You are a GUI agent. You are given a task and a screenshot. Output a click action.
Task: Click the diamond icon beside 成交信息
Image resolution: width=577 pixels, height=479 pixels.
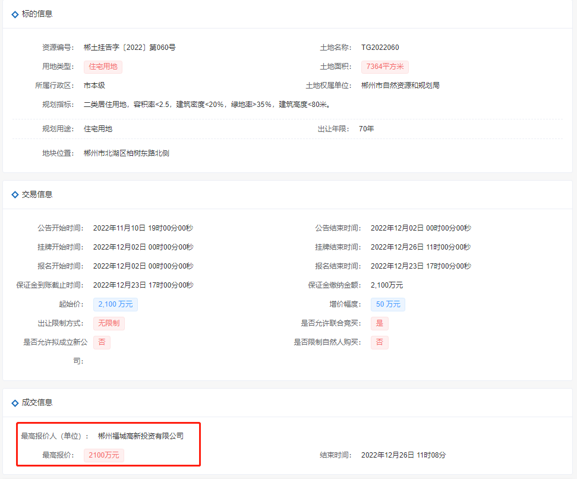point(15,403)
